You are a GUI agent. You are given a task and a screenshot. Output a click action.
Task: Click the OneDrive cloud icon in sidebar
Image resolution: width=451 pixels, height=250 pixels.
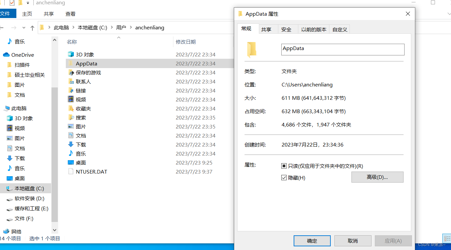[6, 55]
